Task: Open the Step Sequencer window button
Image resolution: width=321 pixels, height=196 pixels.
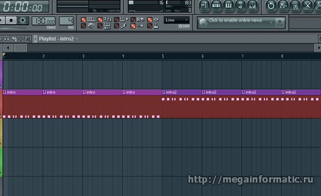Action: (216, 6)
